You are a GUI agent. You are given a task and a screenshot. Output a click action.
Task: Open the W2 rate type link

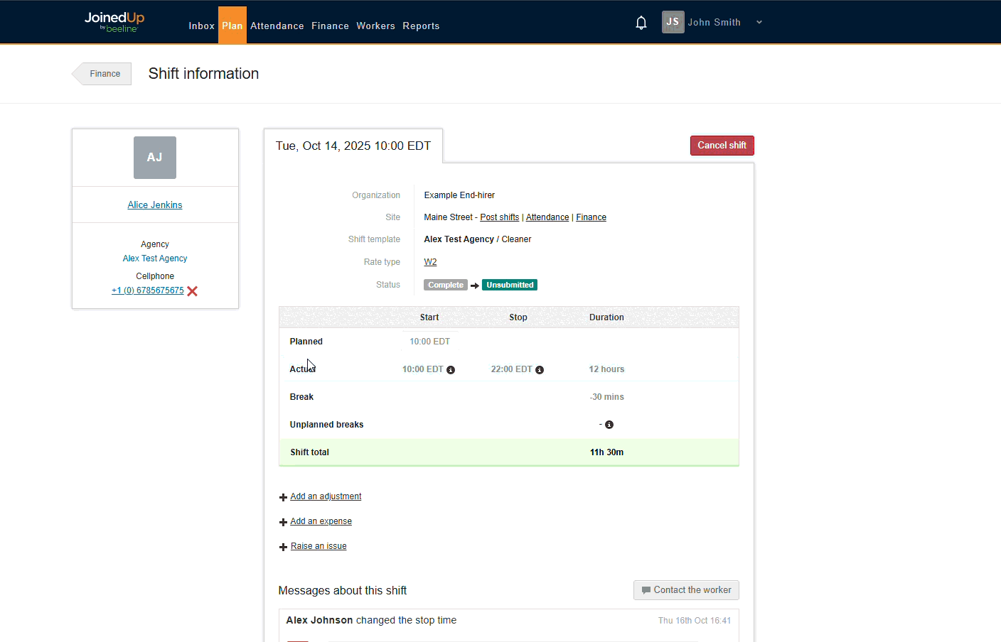430,262
